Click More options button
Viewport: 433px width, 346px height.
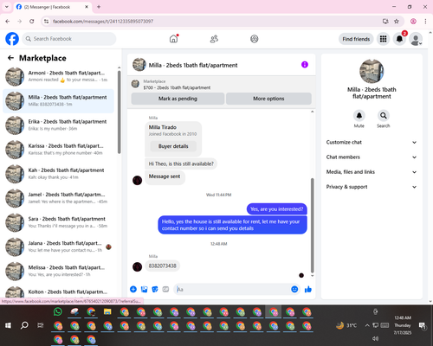click(268, 99)
